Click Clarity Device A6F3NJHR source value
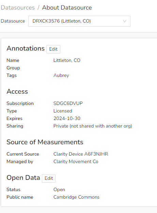Screen dimensions: 157x213 coord(81,154)
